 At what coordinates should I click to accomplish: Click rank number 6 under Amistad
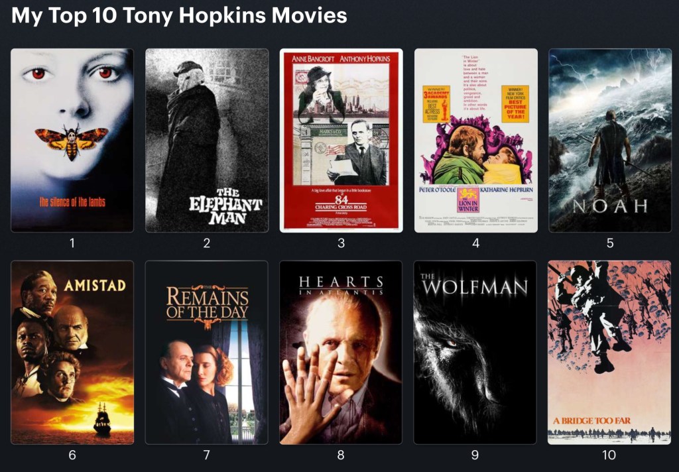coord(72,455)
